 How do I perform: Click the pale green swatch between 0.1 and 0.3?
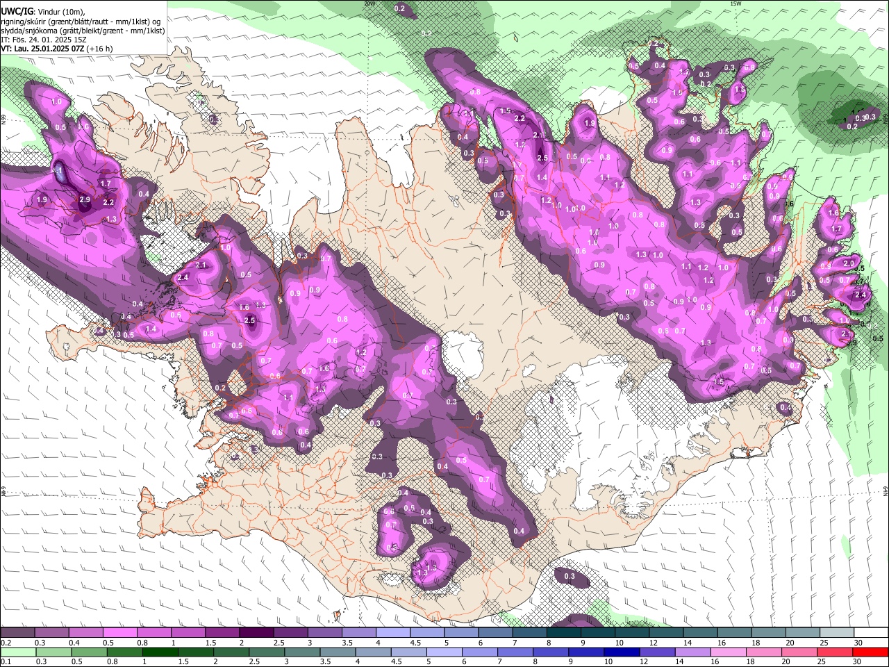pyautogui.click(x=19, y=652)
